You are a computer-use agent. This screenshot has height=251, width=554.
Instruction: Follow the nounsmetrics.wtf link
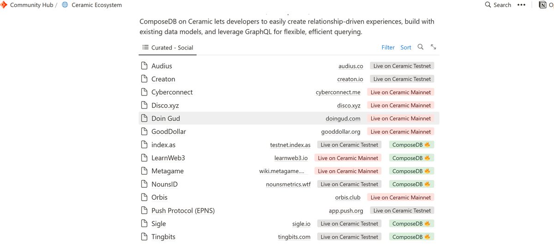pyautogui.click(x=289, y=184)
